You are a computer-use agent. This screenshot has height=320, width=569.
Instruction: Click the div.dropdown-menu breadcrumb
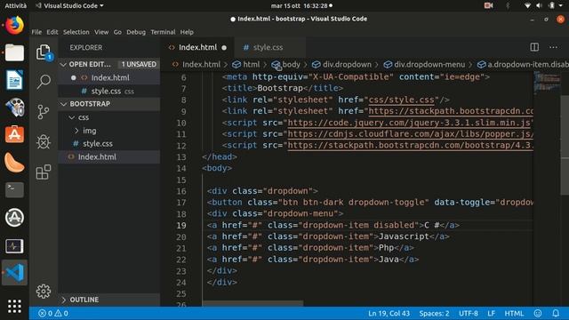(x=425, y=65)
